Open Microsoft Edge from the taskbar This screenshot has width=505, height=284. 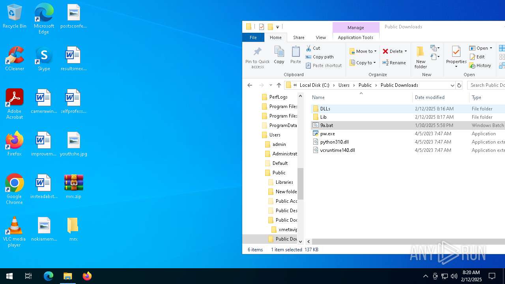[x=49, y=276]
